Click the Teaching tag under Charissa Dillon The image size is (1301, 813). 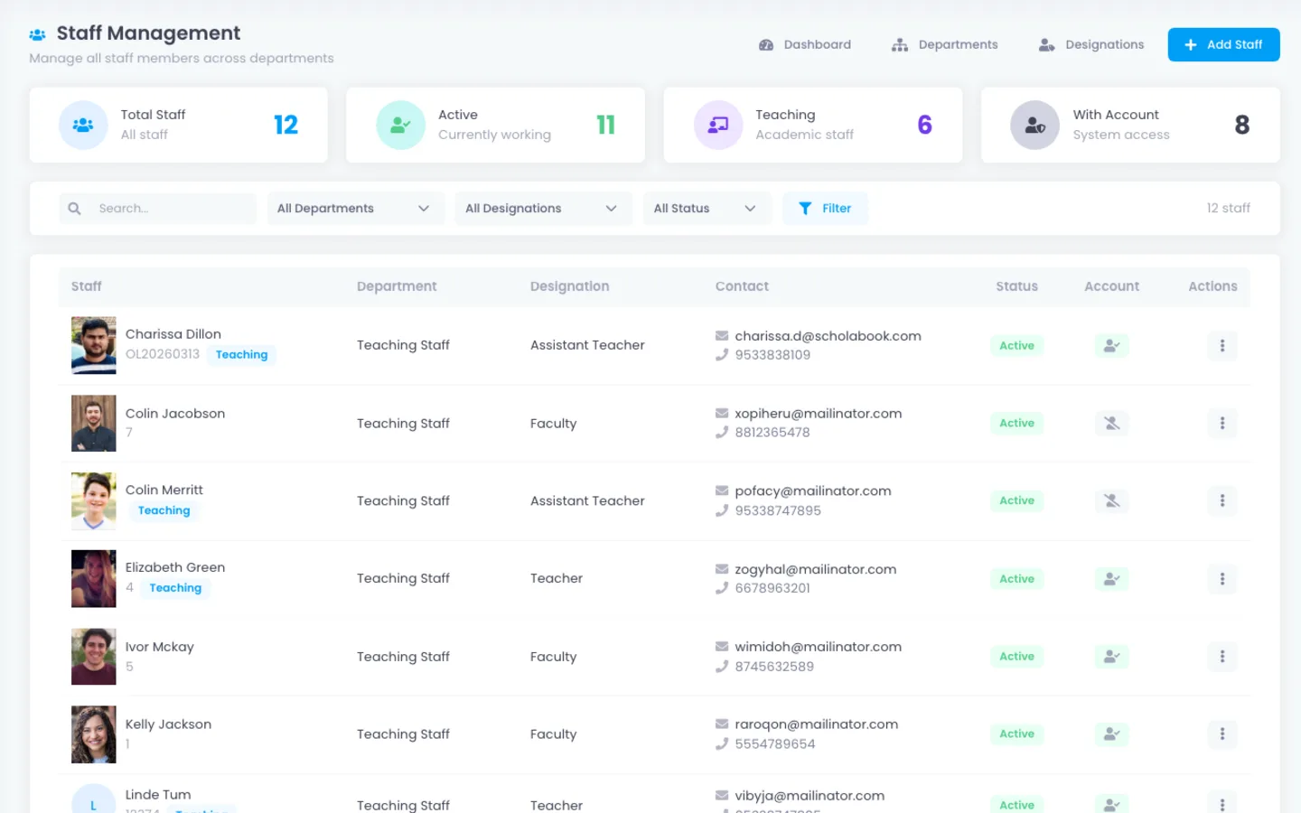point(241,355)
